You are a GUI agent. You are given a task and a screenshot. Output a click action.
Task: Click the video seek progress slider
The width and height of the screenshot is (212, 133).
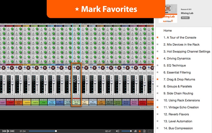tap(66, 131)
